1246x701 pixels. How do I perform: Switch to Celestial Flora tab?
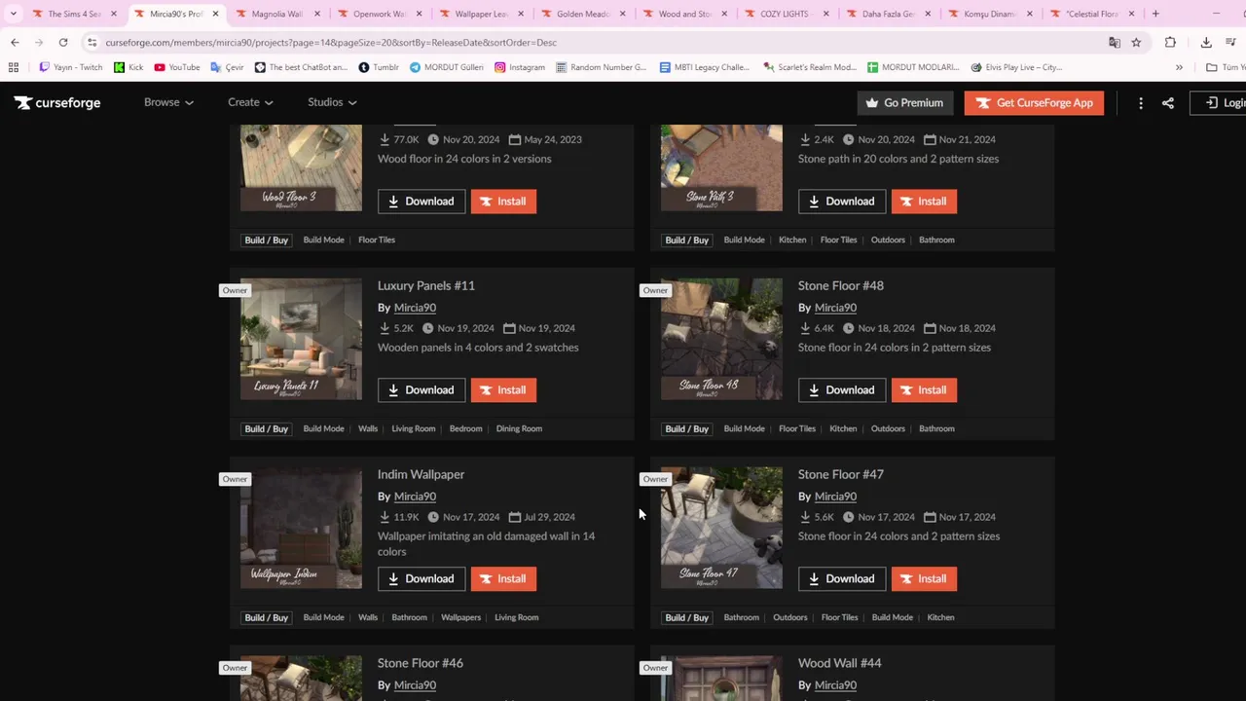(1090, 14)
